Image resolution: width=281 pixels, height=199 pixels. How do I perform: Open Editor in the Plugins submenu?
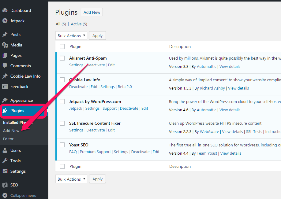click(x=8, y=139)
